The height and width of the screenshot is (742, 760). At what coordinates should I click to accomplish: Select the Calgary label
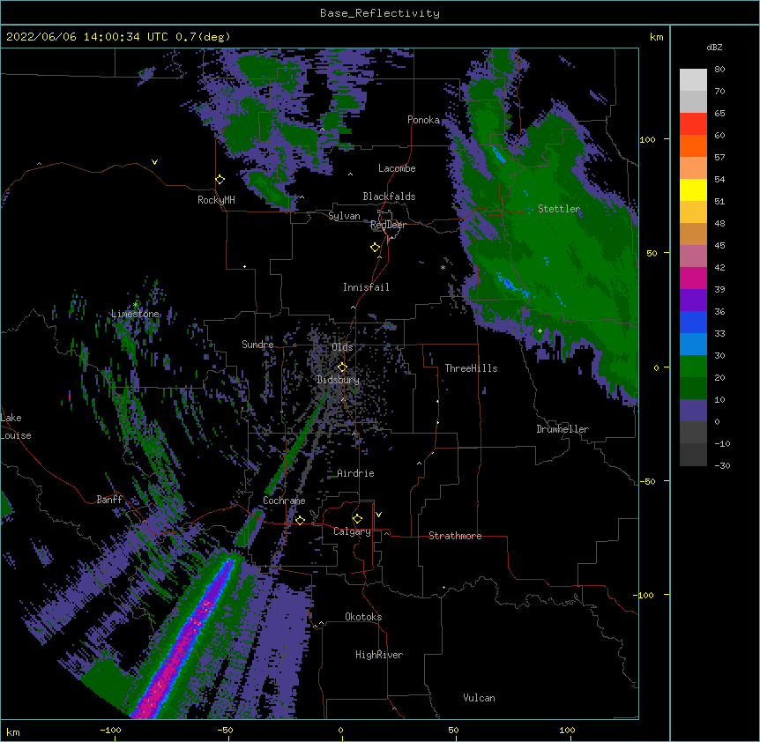[352, 531]
